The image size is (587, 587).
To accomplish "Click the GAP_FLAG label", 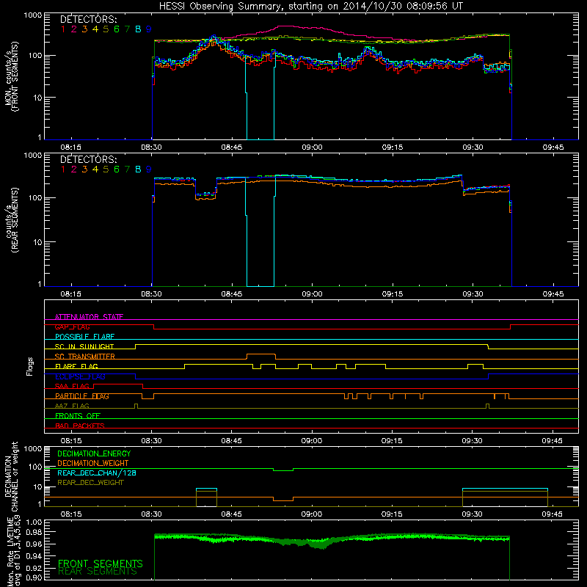I will pos(72,327).
